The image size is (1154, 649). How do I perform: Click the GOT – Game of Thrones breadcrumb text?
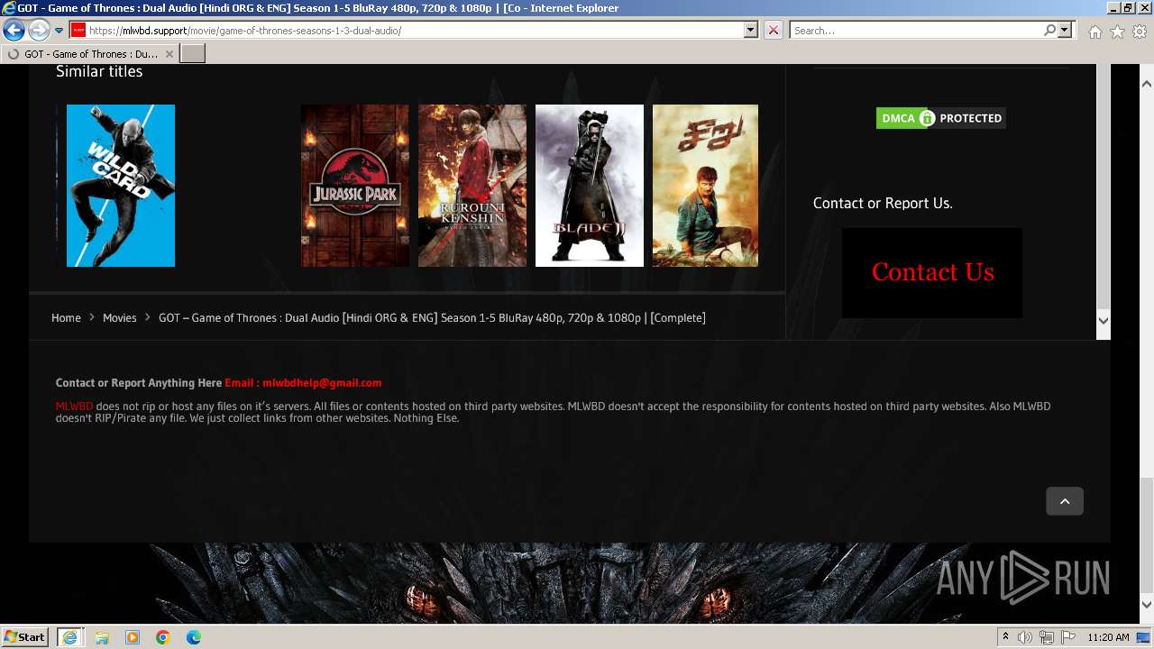coord(432,317)
